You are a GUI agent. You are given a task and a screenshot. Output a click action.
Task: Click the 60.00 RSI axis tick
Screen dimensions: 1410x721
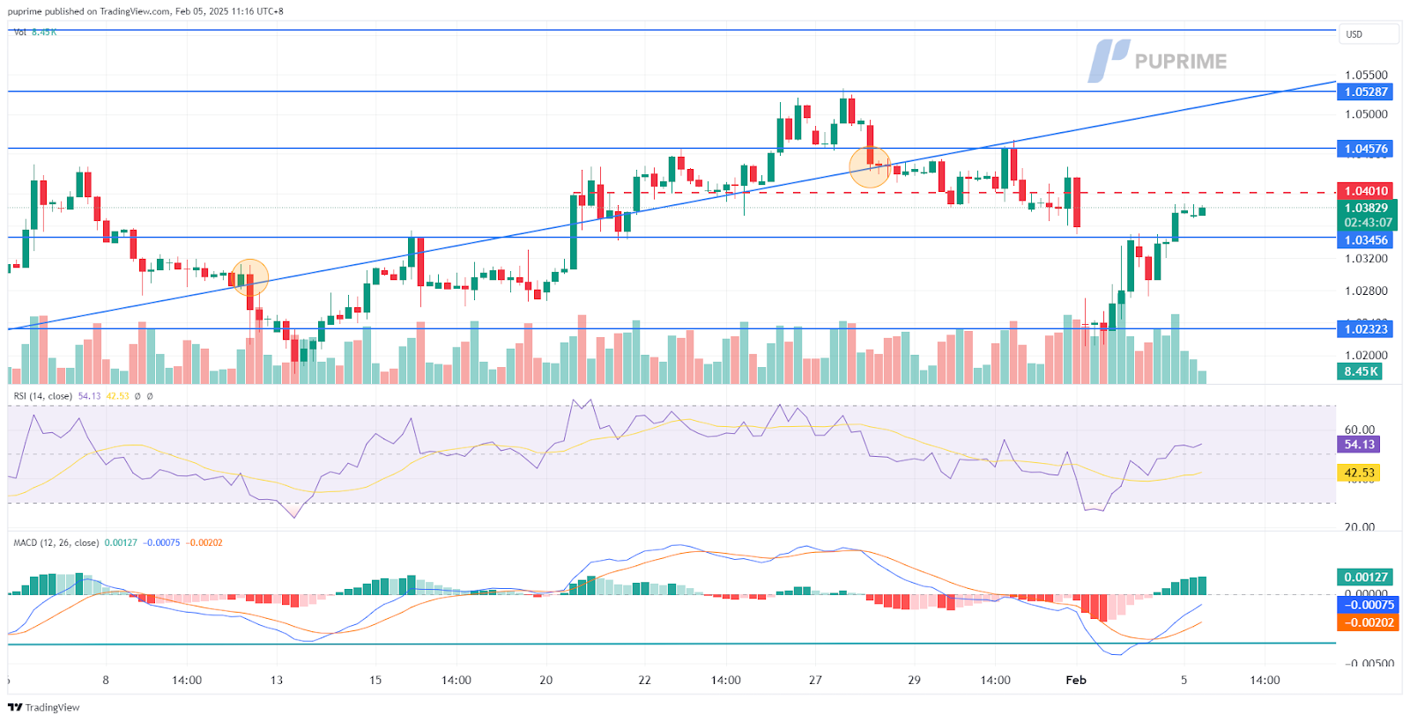coord(1360,430)
